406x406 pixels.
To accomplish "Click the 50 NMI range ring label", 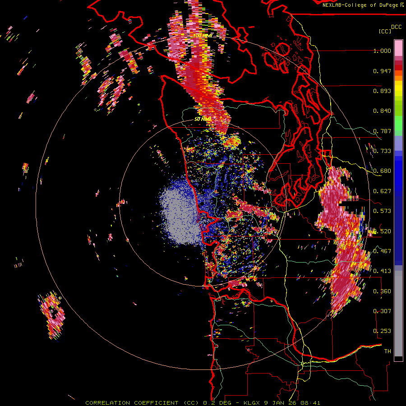I will (203, 119).
